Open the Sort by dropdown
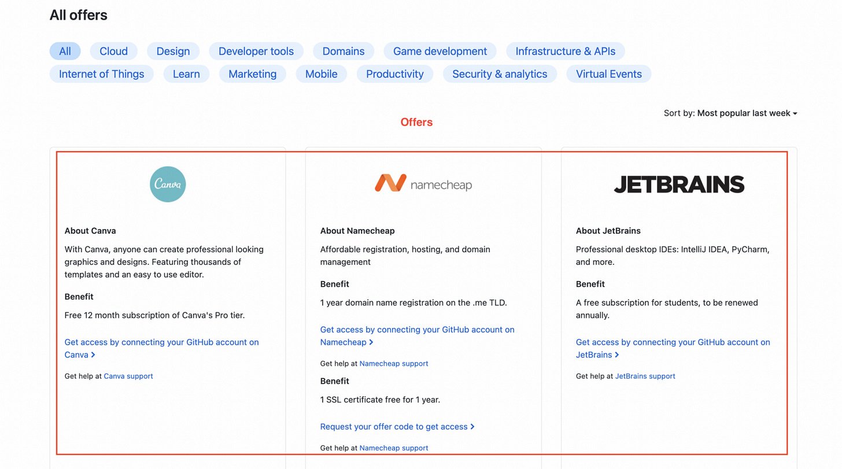842x469 pixels. click(x=730, y=113)
